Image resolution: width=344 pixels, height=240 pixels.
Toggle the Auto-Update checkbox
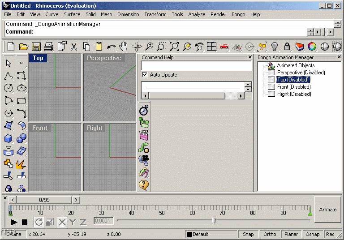[145, 75]
